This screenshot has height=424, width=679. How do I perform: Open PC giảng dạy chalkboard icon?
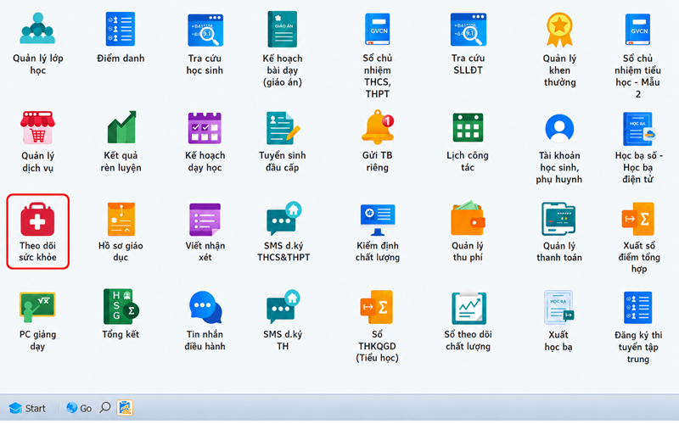(37, 307)
